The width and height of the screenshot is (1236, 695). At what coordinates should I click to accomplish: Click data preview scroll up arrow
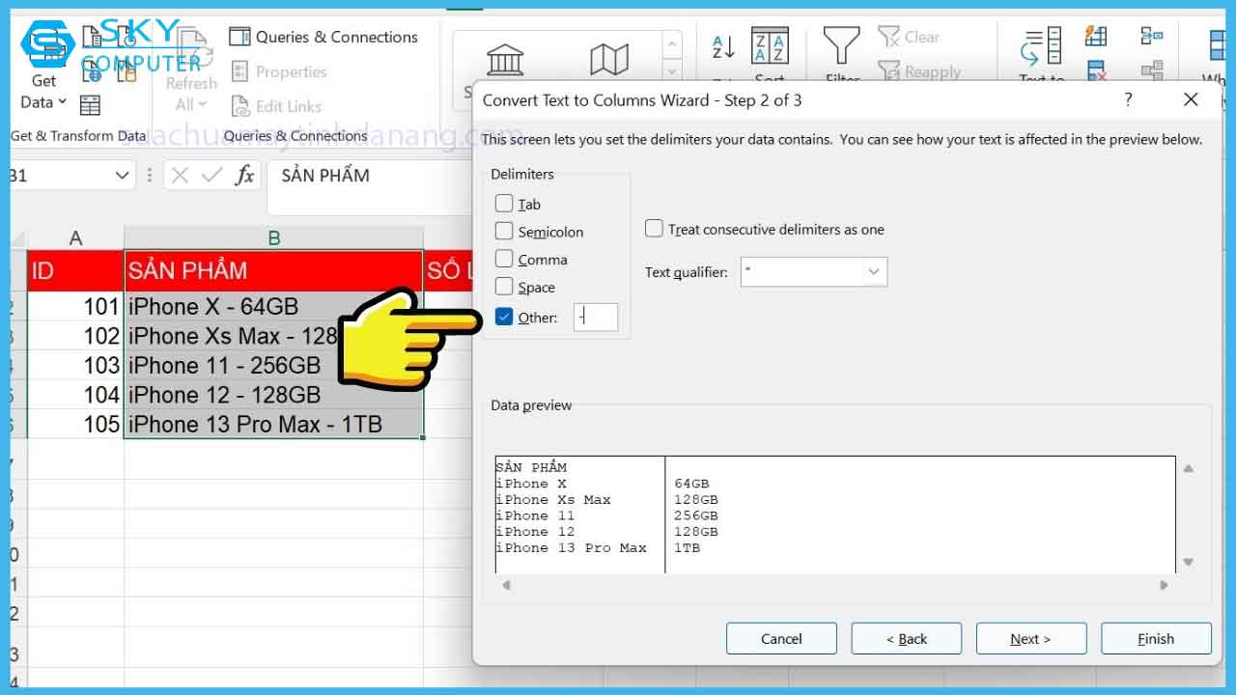(1189, 469)
